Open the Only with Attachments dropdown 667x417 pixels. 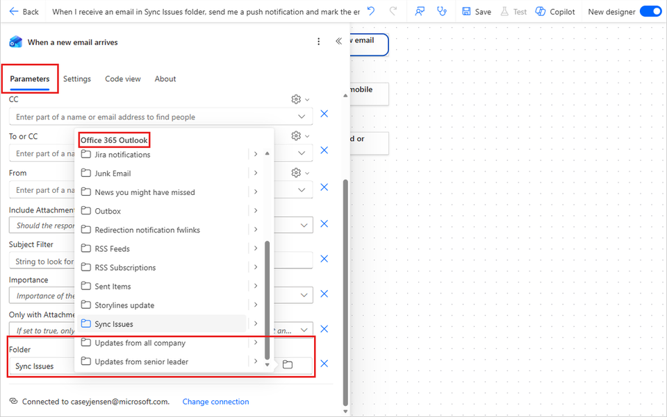304,330
